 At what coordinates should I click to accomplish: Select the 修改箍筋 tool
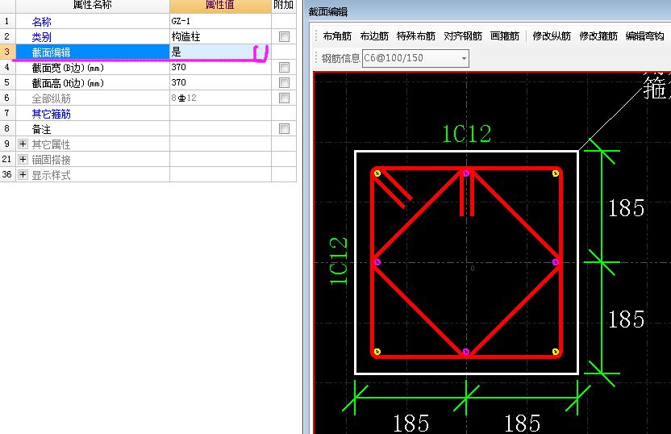point(598,36)
